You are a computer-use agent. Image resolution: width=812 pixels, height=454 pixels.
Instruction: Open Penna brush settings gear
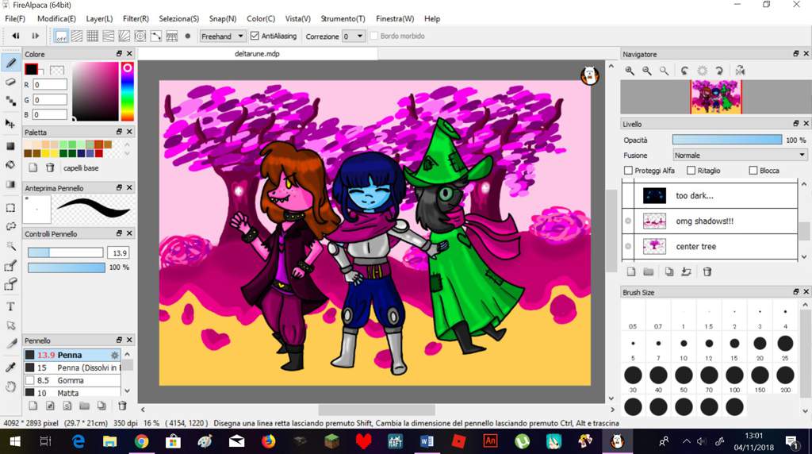(114, 355)
